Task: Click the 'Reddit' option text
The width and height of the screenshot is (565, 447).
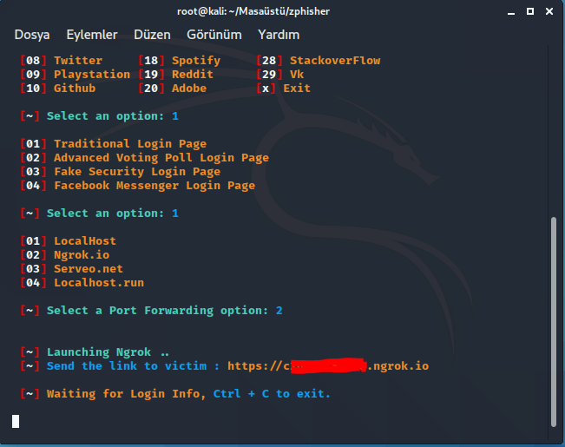Action: 193,75
